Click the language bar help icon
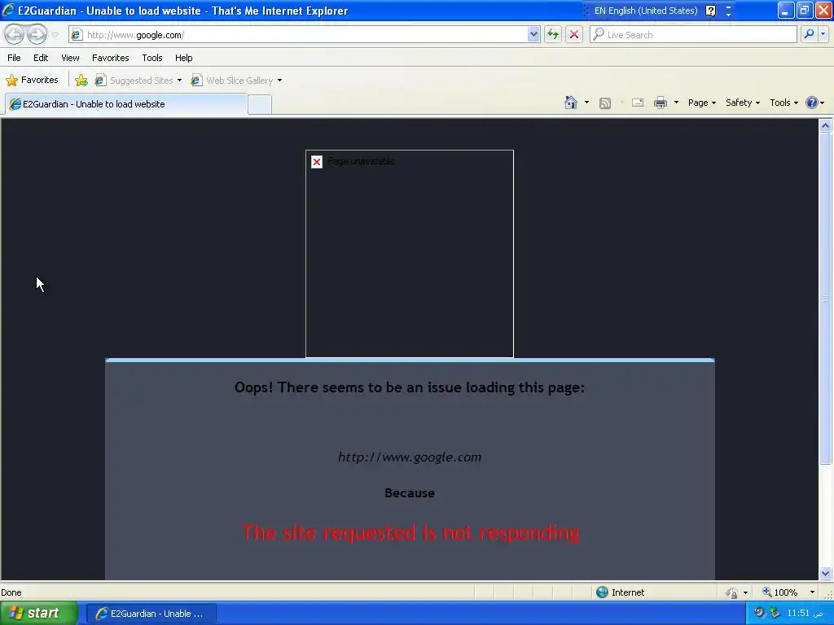Screen dimensions: 834x625 pyautogui.click(x=710, y=11)
